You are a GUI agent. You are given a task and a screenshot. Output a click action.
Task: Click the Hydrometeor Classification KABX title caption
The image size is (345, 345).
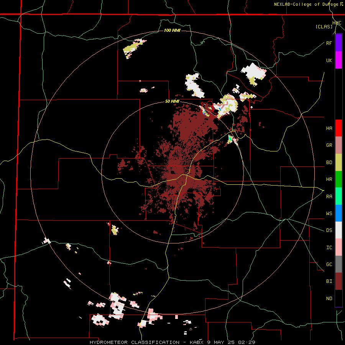(172, 342)
